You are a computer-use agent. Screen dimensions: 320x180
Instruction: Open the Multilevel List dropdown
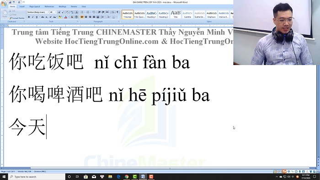coord(94,12)
